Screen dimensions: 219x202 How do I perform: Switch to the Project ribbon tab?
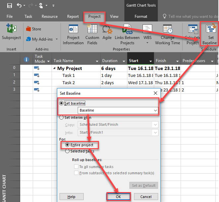(x=94, y=17)
